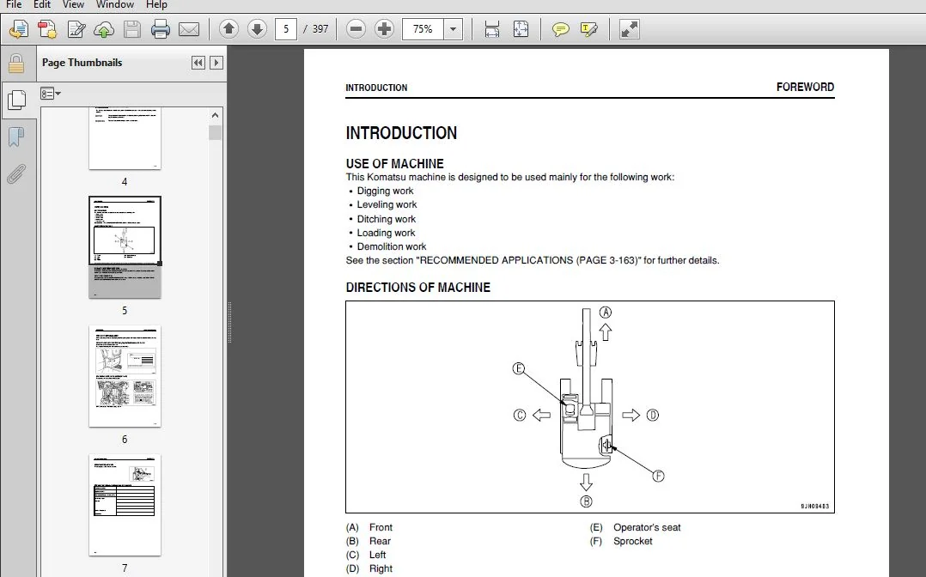The height and width of the screenshot is (577, 926).
Task: Click the "Sprocket" legend entry
Action: click(x=632, y=541)
